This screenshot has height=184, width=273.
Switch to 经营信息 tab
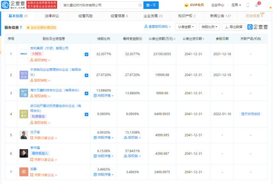click(x=119, y=16)
